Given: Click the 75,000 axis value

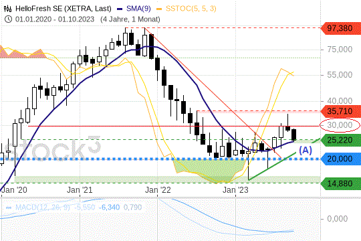Looking at the screenshot, I should 340,50.
